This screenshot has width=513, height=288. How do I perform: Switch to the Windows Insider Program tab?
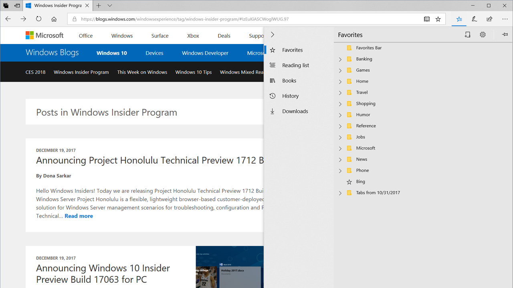click(x=56, y=6)
